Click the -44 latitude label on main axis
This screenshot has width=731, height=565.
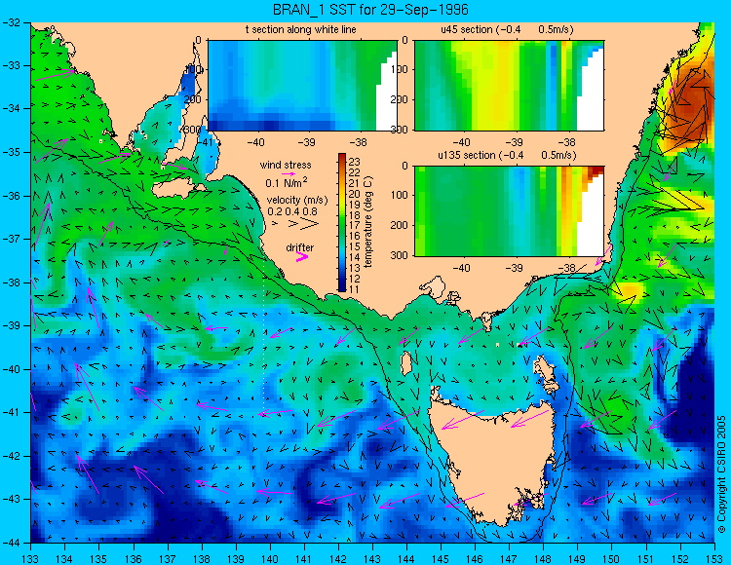[11, 543]
